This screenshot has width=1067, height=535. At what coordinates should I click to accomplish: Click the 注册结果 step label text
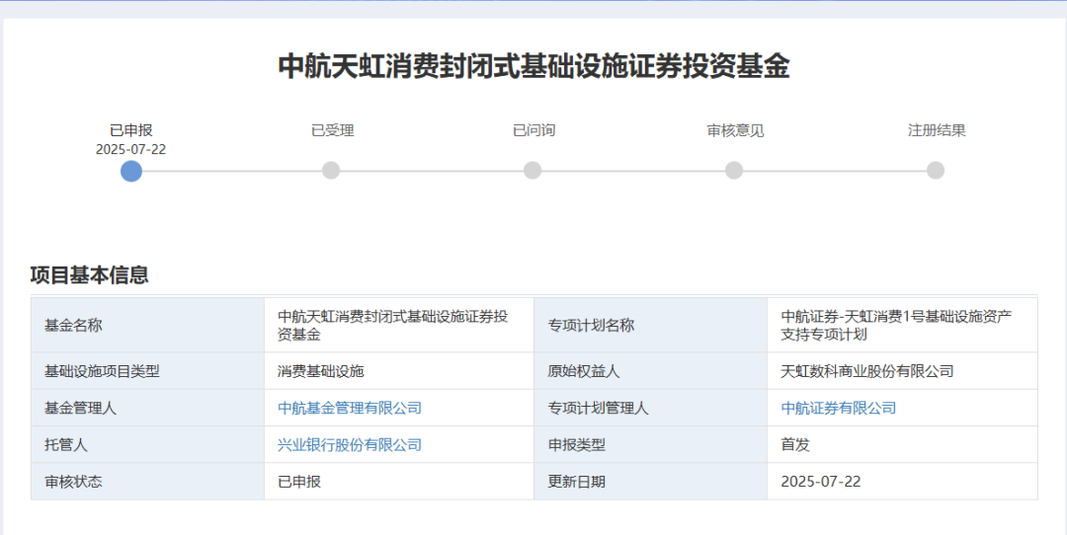point(937,130)
